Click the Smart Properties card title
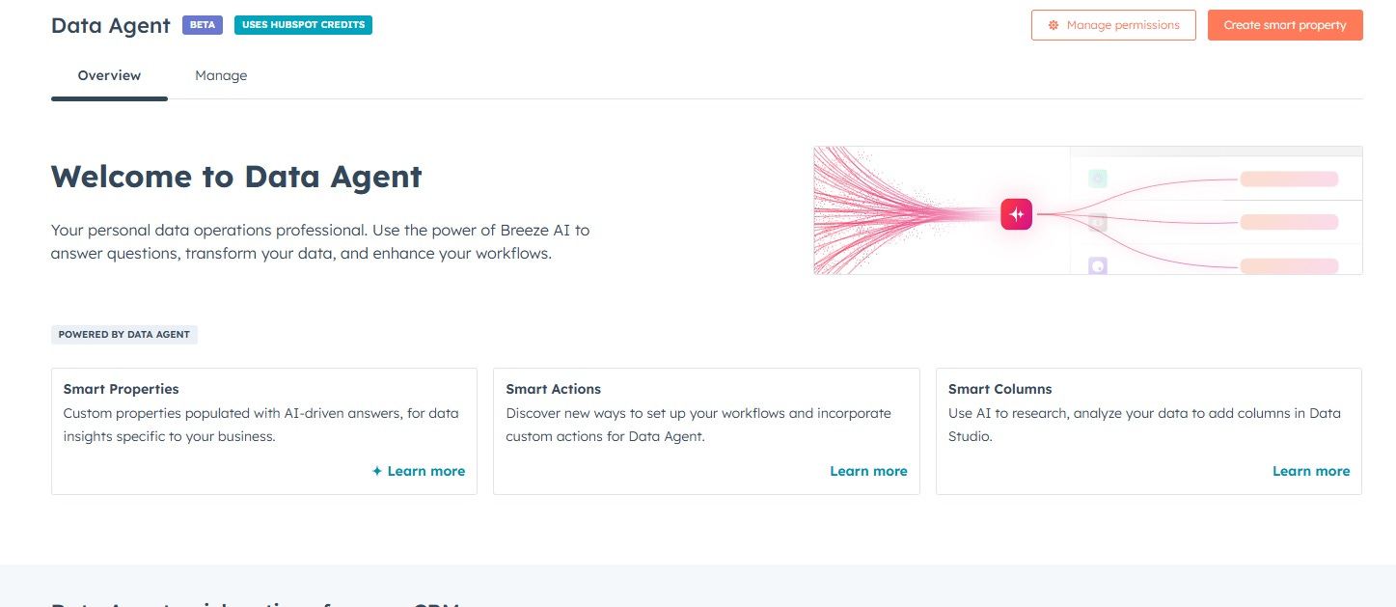This screenshot has width=1396, height=607. point(122,389)
